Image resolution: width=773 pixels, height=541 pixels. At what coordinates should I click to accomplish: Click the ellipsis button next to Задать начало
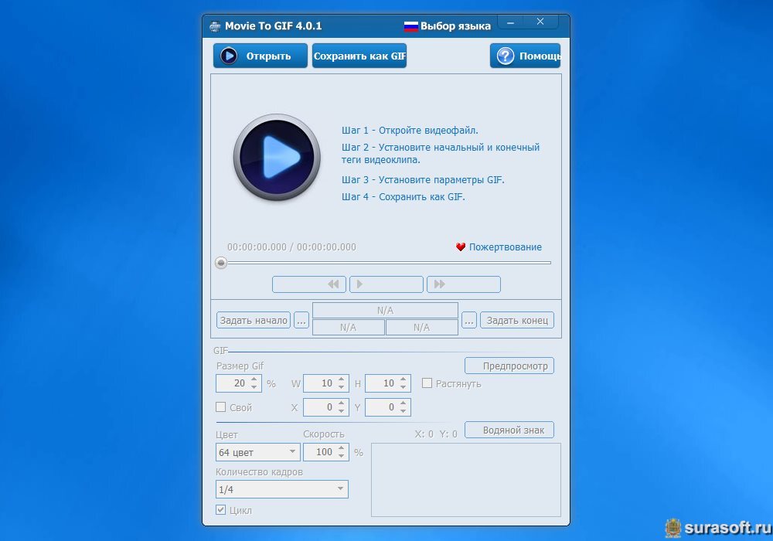pyautogui.click(x=301, y=320)
